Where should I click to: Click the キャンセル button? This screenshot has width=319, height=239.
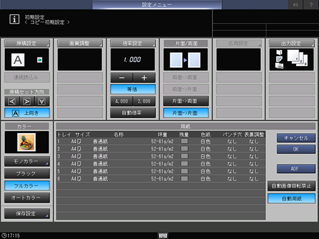pos(296,138)
